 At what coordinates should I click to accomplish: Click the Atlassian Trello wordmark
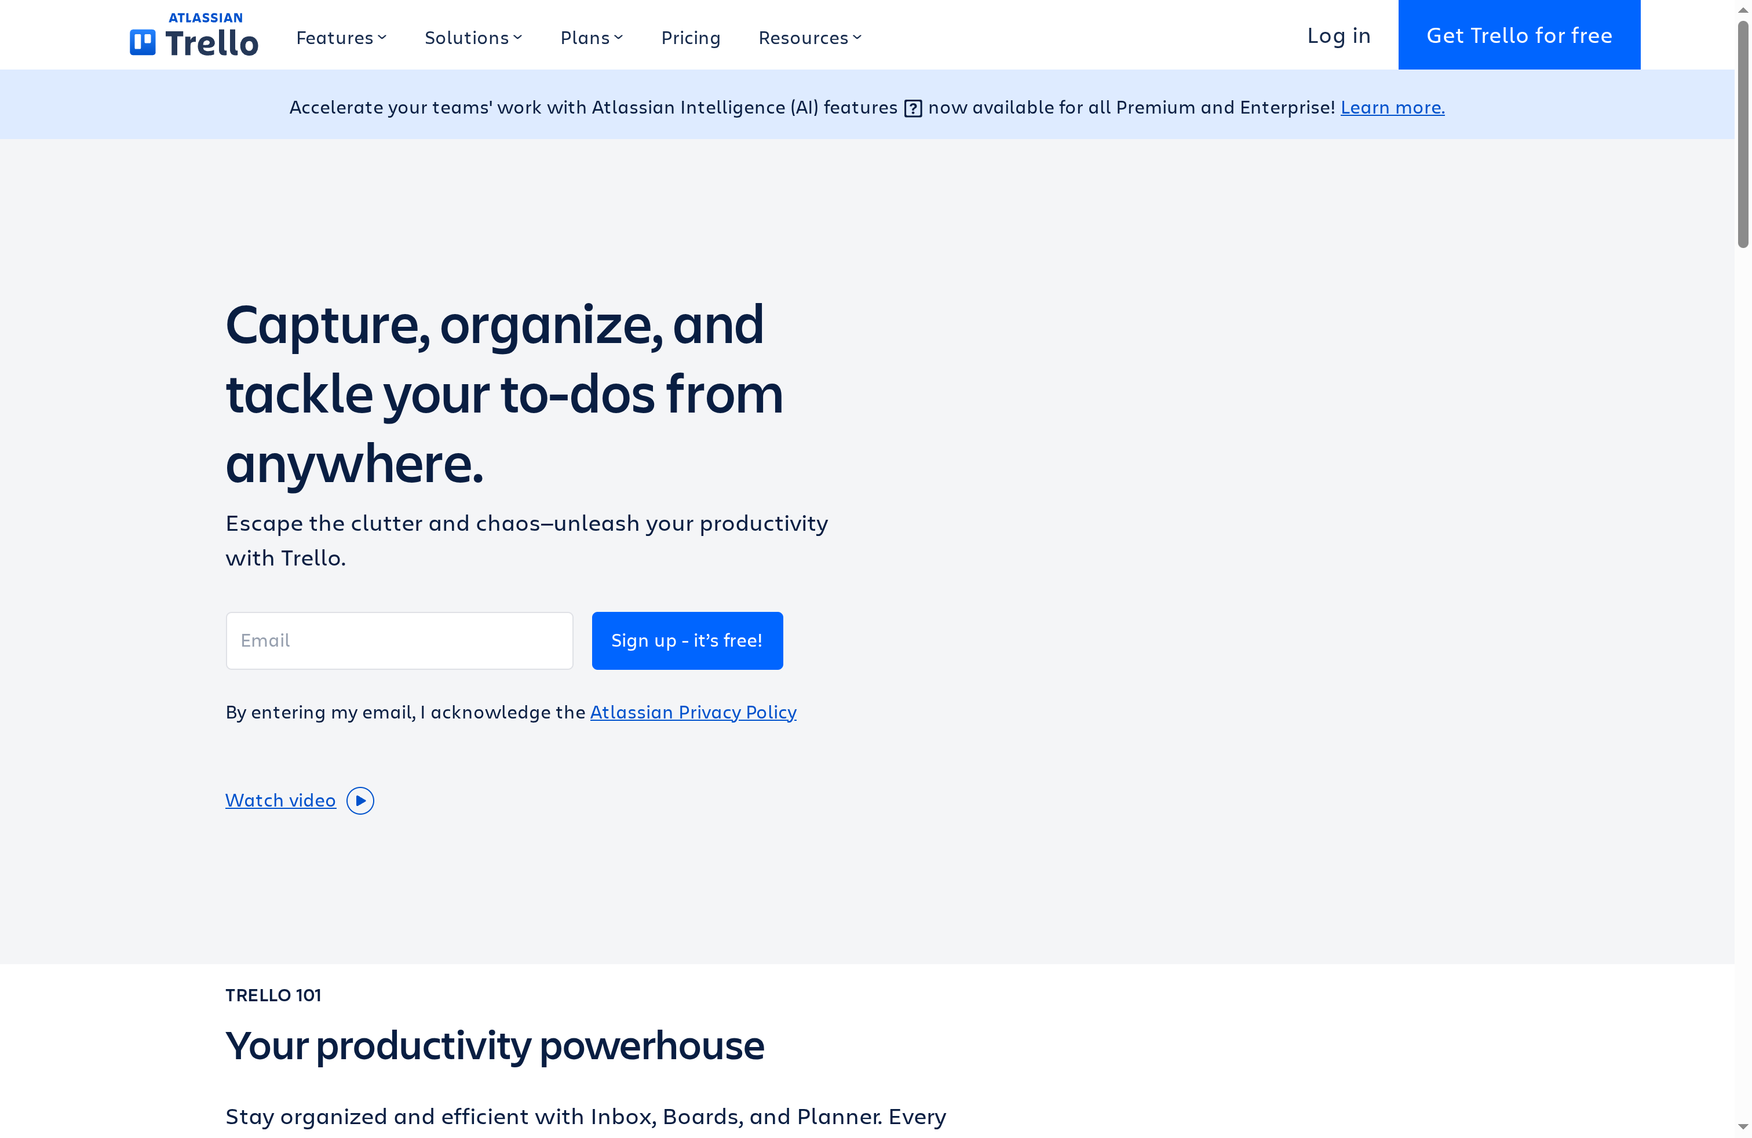(x=212, y=35)
